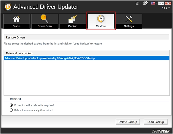Open the Backup tab

73,21
